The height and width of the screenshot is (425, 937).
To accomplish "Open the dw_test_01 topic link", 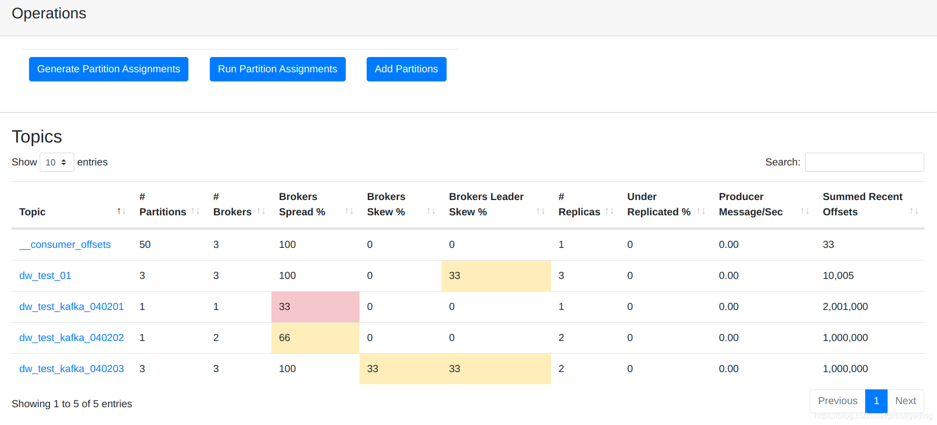I will pos(45,276).
